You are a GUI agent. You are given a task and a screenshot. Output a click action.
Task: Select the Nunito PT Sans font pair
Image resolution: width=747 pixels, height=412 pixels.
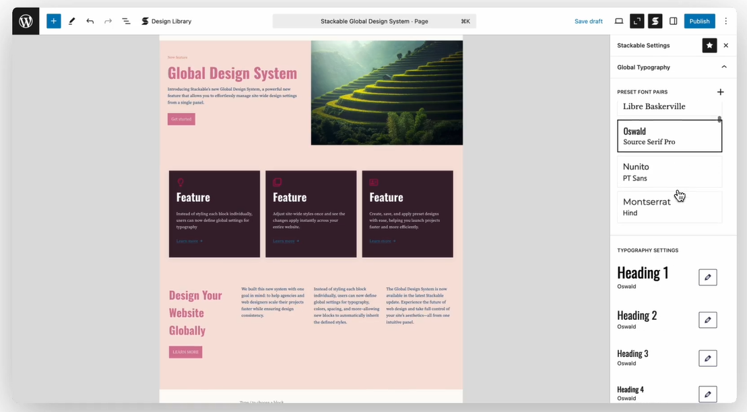point(669,172)
